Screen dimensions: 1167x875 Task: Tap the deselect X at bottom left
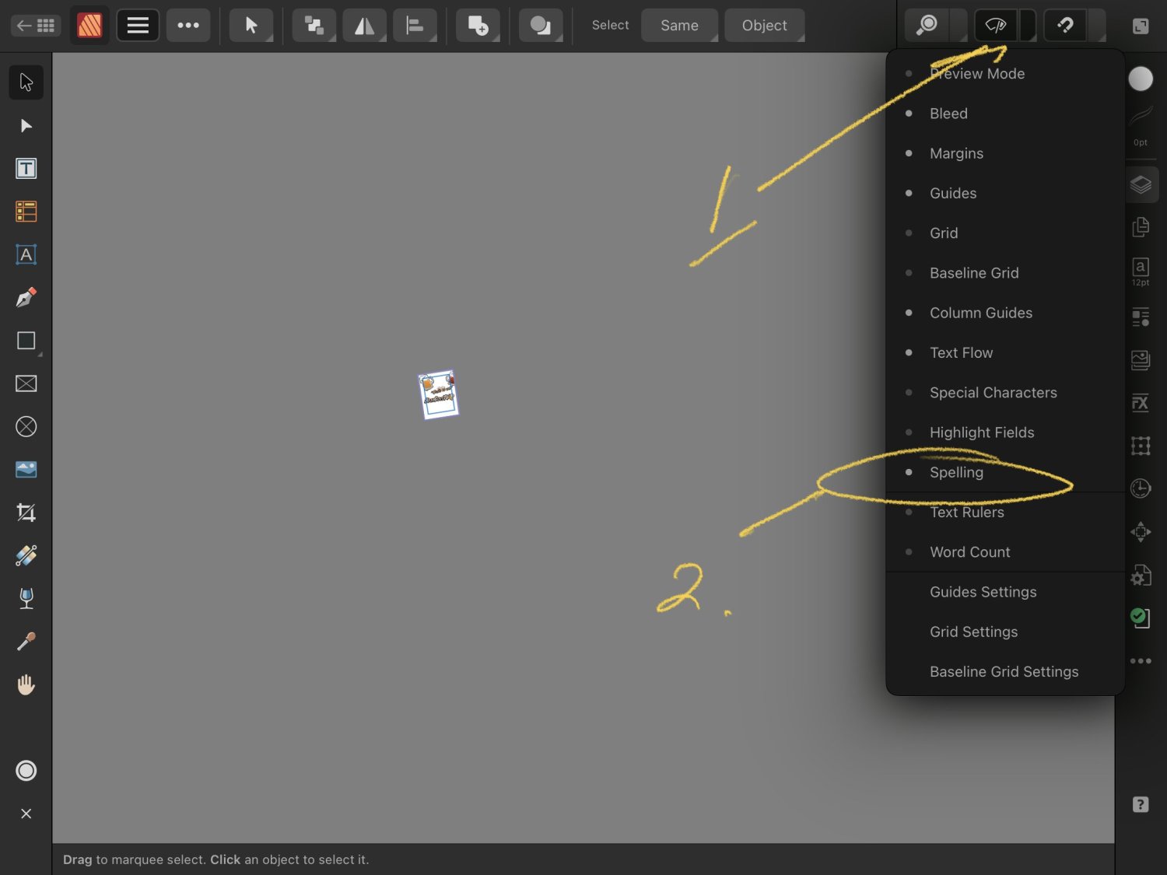tap(26, 814)
